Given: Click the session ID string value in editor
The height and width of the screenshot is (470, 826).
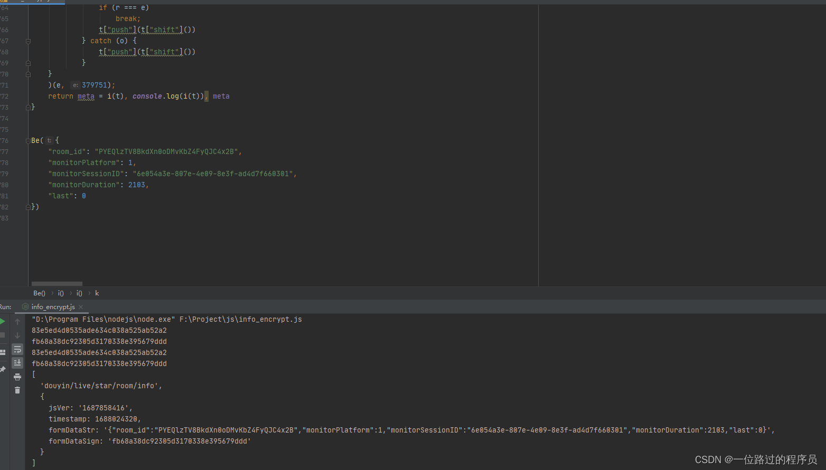Looking at the screenshot, I should (213, 174).
